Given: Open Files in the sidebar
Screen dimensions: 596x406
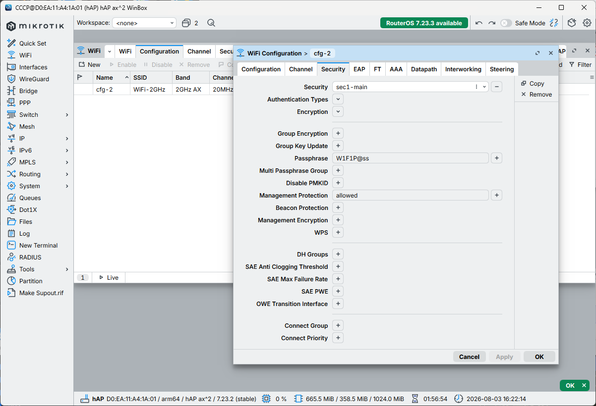Looking at the screenshot, I should [26, 222].
